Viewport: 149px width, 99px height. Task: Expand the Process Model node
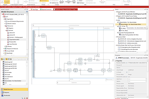[x=4, y=51]
